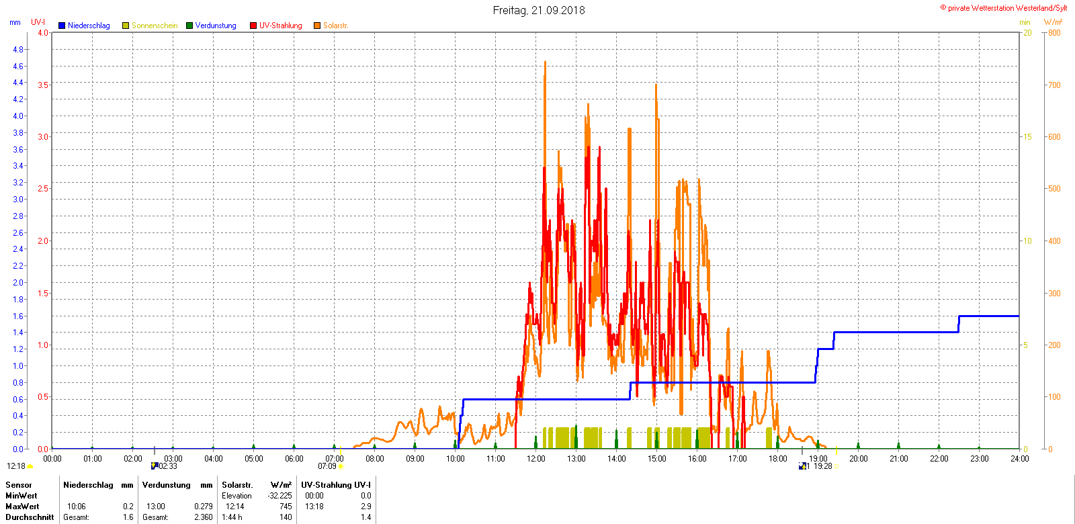Click the 06:00 label on time axis
The height and width of the screenshot is (524, 1075).
coord(294,459)
